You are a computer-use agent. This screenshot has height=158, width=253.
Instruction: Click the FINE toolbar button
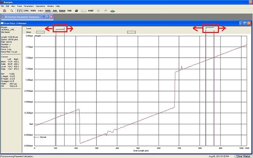69,11
